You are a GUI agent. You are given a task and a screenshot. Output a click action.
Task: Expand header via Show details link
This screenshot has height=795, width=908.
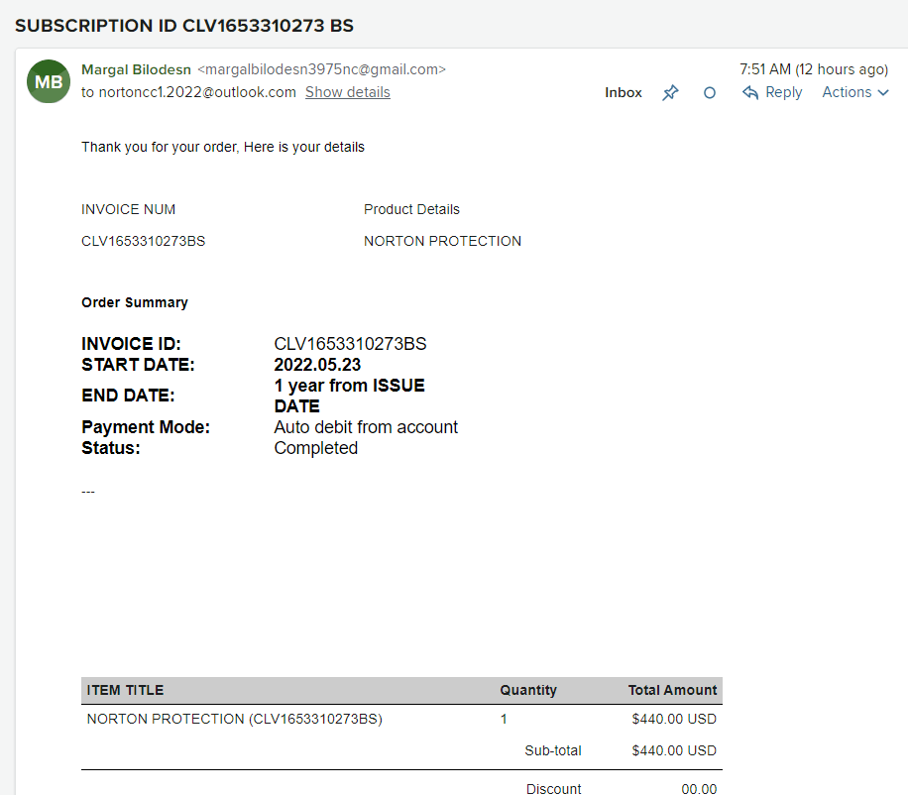347,92
